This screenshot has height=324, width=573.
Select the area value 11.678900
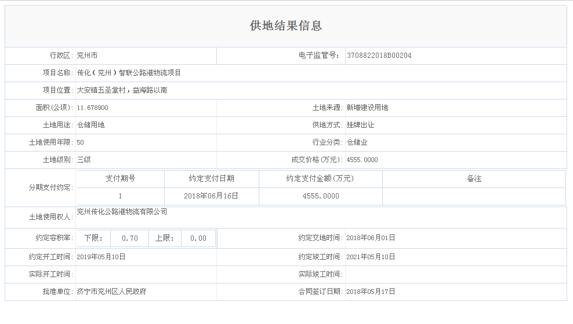[92, 108]
